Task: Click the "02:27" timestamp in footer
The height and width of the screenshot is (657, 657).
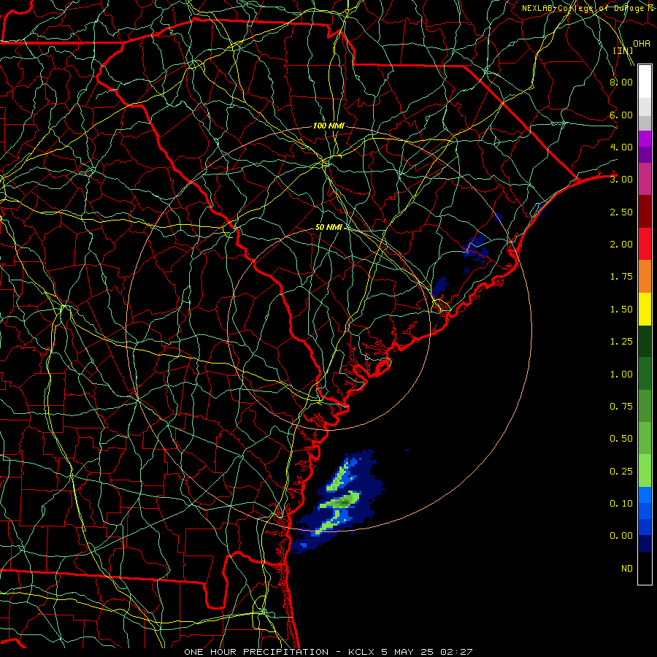Action: click(456, 652)
